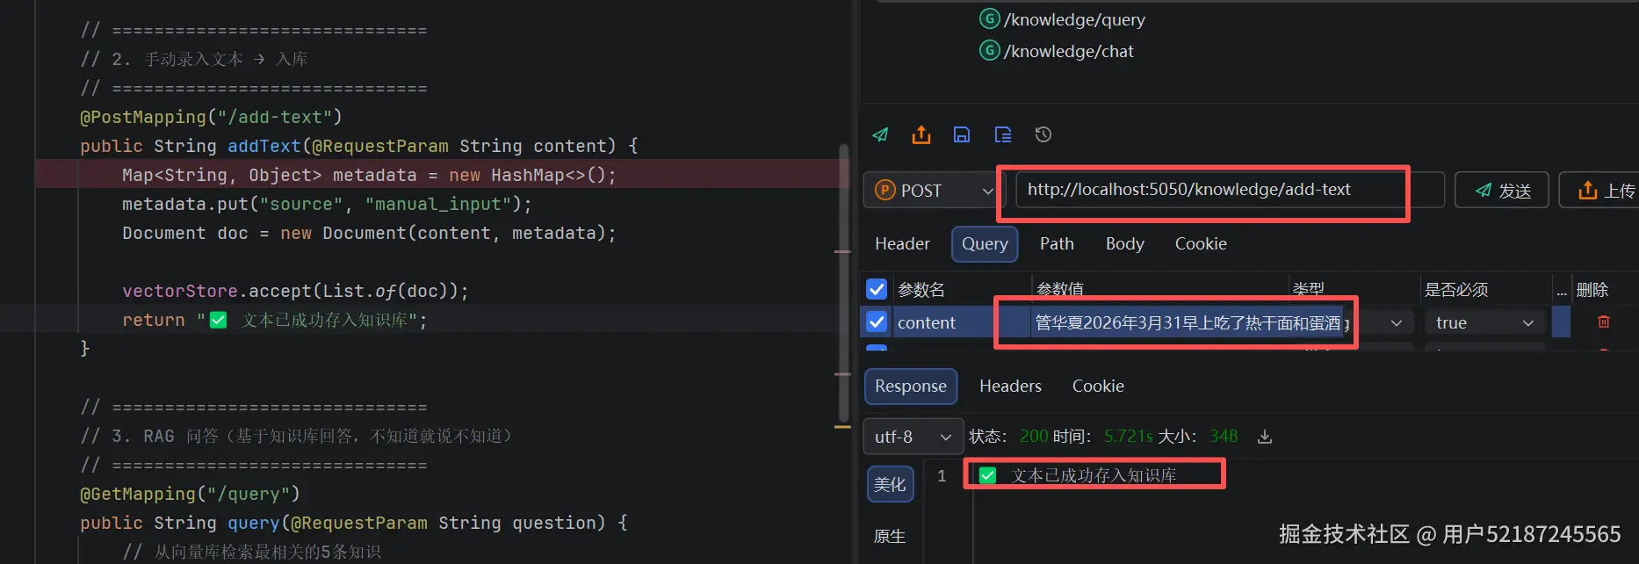Click the query method signature line

[x=354, y=523]
